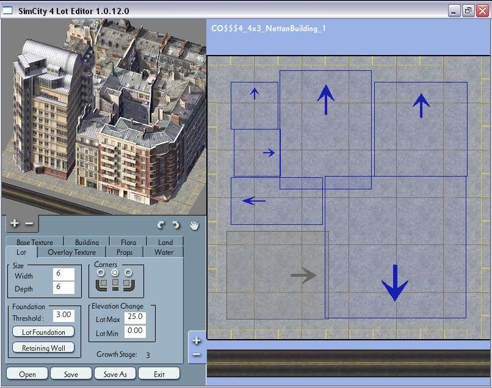The width and height of the screenshot is (492, 388).
Task: Zoom out the lot grid view minus
Action: pyautogui.click(x=197, y=354)
